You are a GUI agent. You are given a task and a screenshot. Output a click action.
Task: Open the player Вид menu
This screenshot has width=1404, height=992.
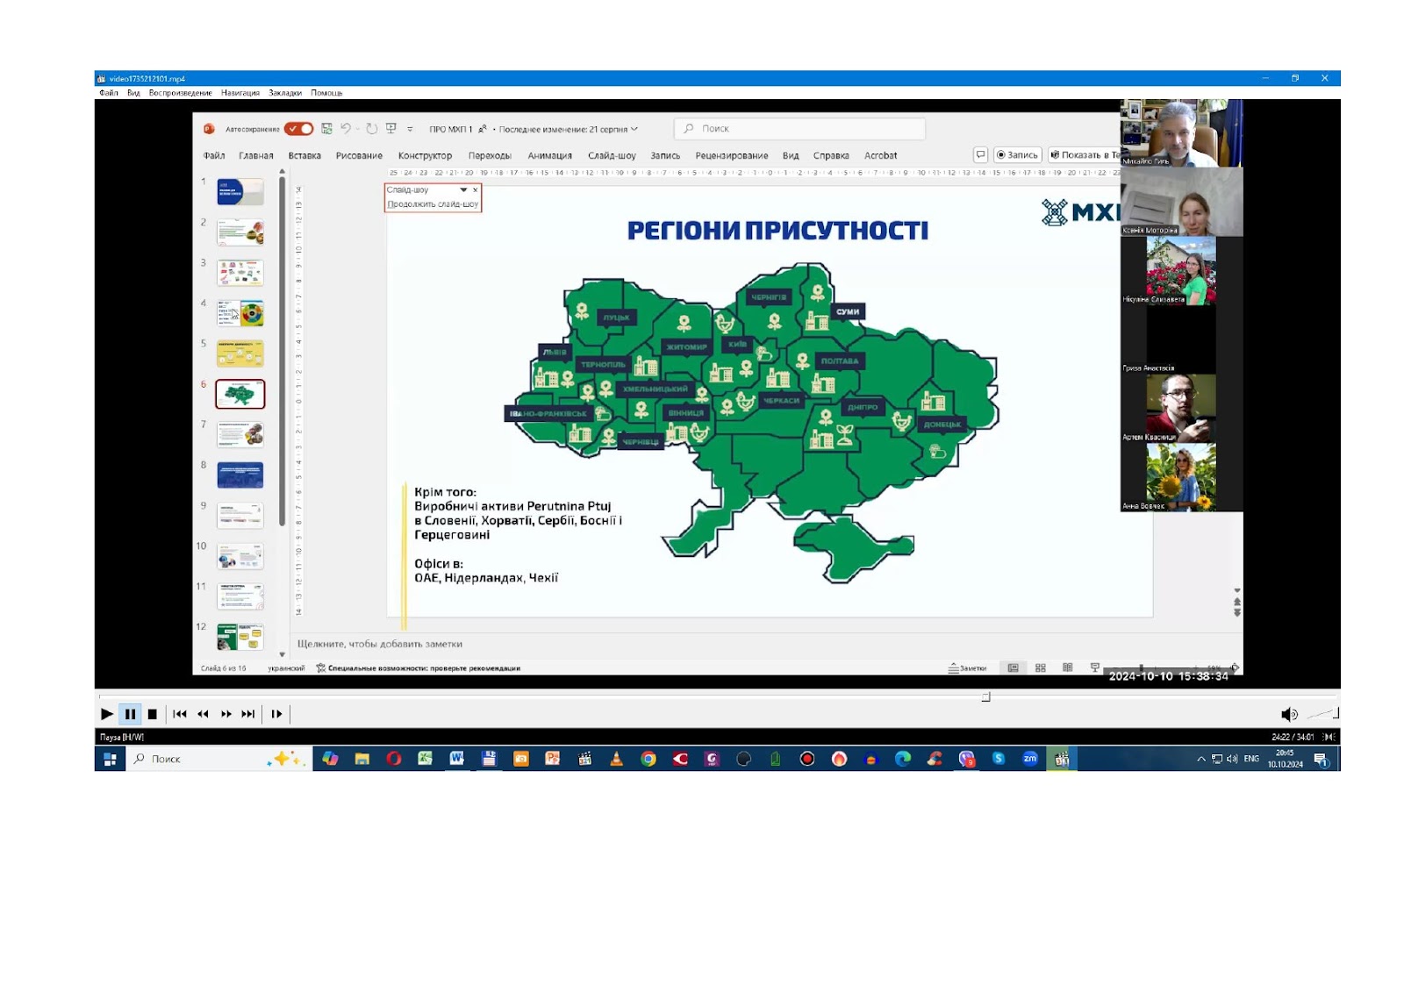point(133,92)
